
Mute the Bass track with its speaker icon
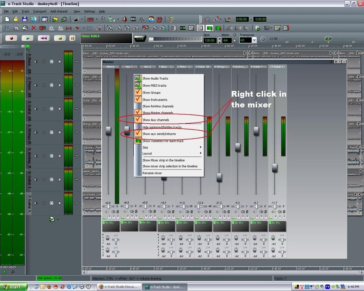click(36, 61)
